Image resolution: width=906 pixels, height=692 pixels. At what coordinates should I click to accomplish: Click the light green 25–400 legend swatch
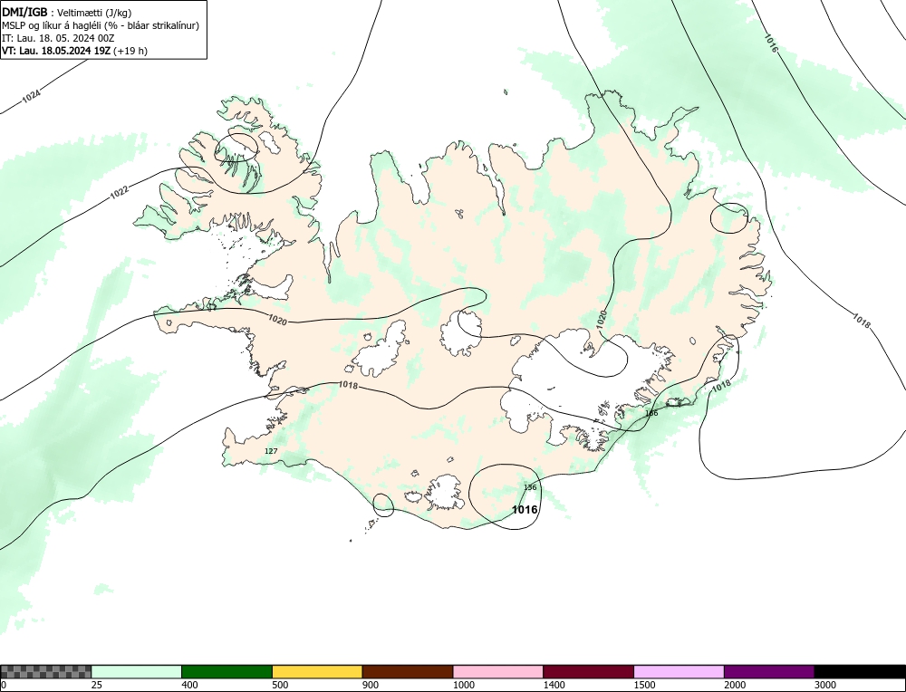point(137,671)
